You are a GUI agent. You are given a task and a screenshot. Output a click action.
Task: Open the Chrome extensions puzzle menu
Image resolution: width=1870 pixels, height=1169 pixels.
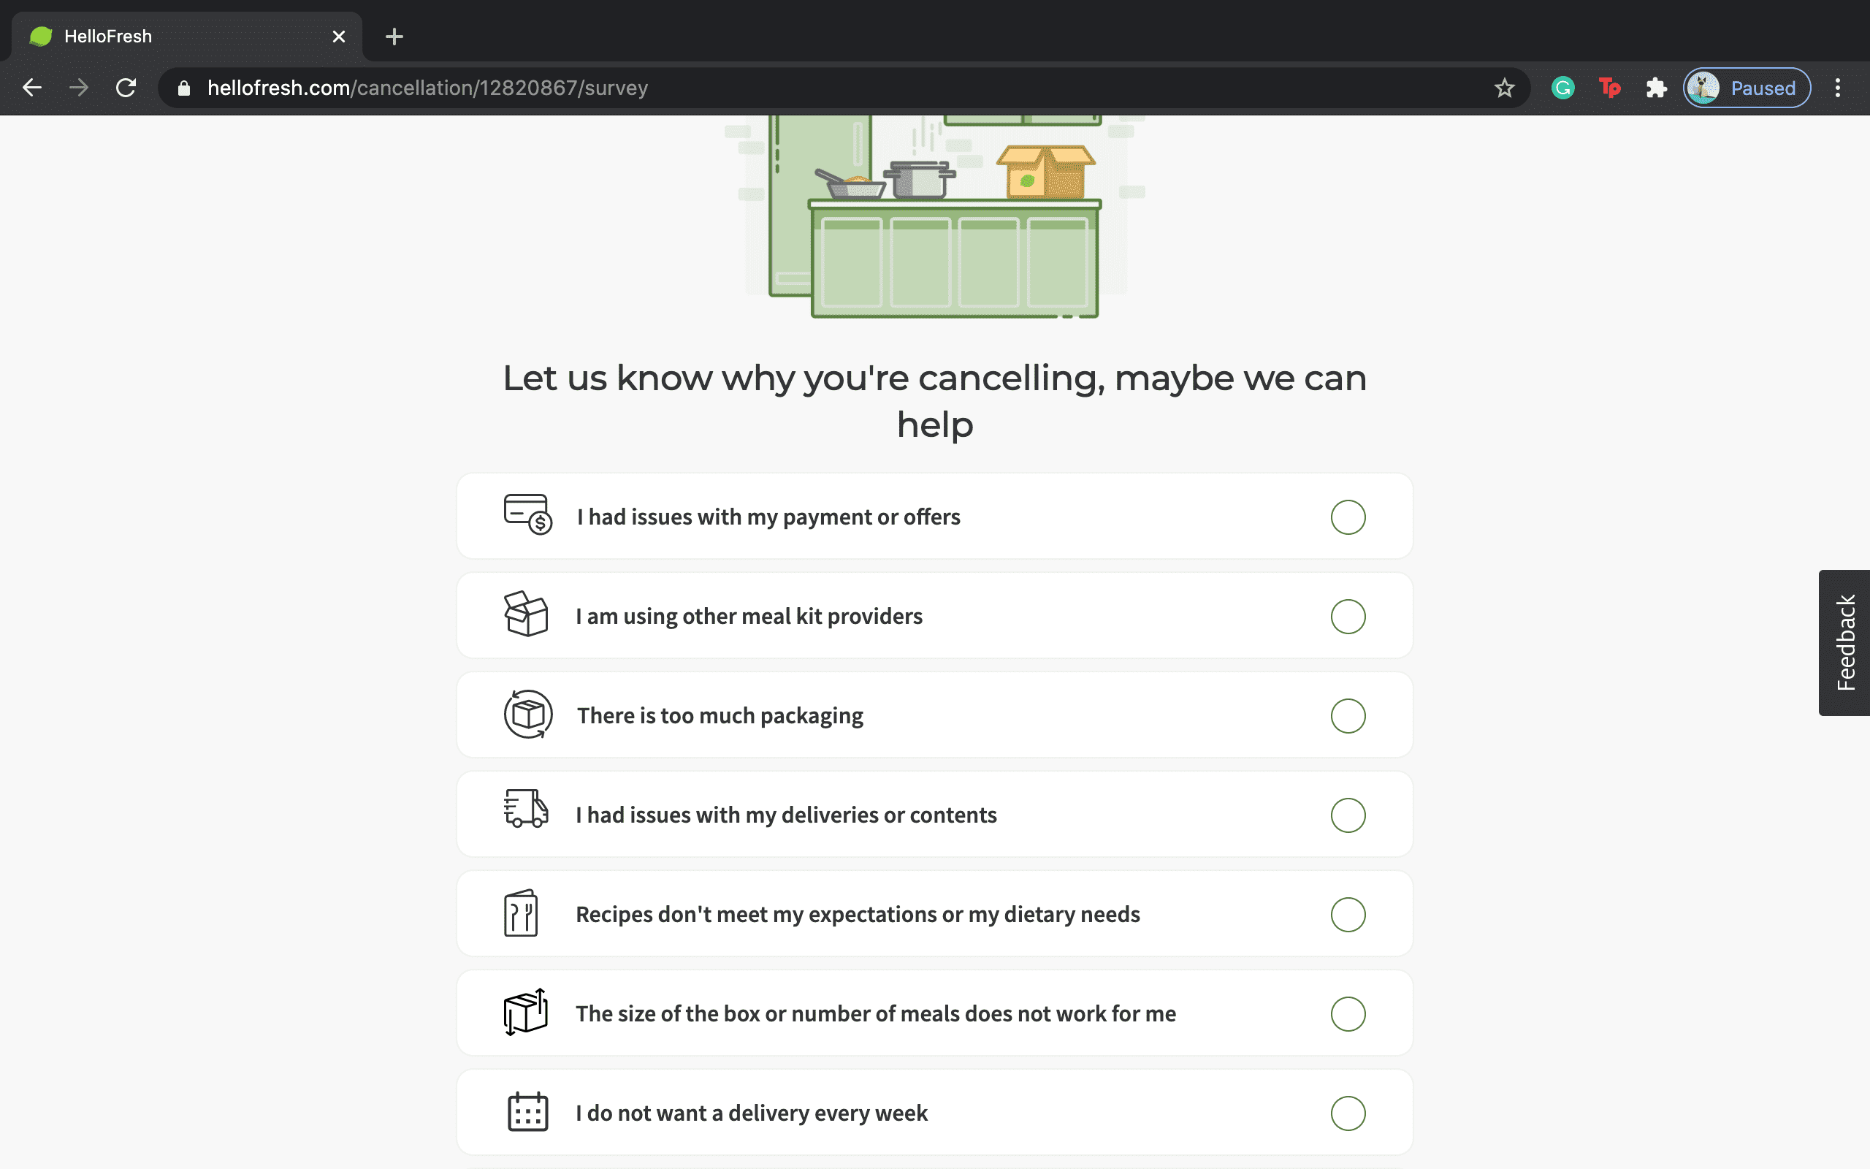1657,88
